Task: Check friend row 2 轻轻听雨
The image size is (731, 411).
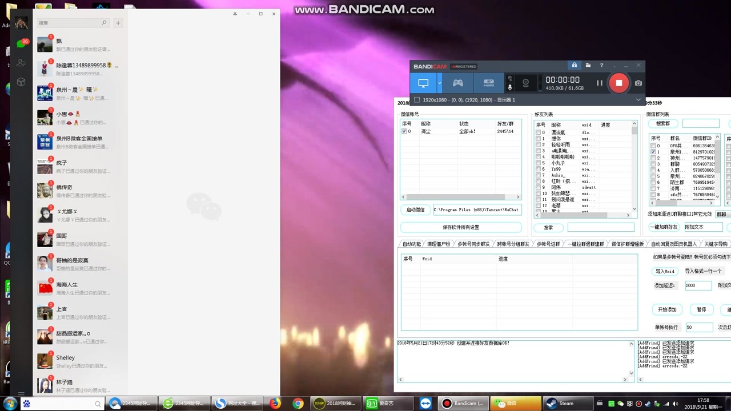Action: (x=538, y=145)
